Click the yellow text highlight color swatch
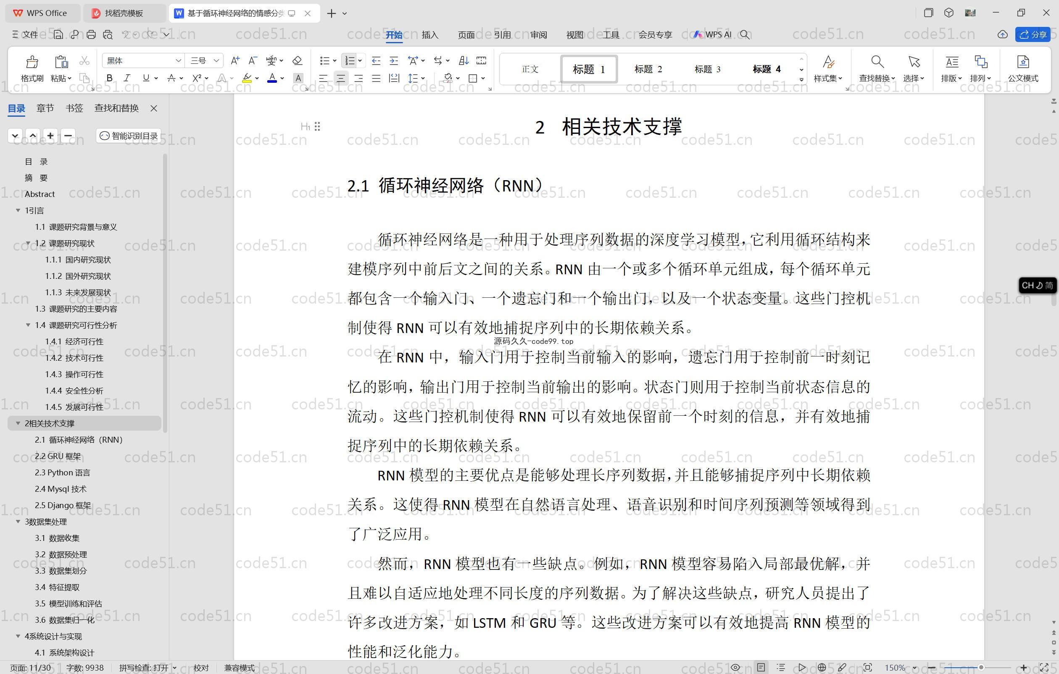 pos(247,78)
